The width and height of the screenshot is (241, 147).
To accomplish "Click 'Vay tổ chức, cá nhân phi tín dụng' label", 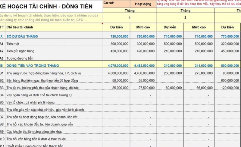I will (30, 102).
